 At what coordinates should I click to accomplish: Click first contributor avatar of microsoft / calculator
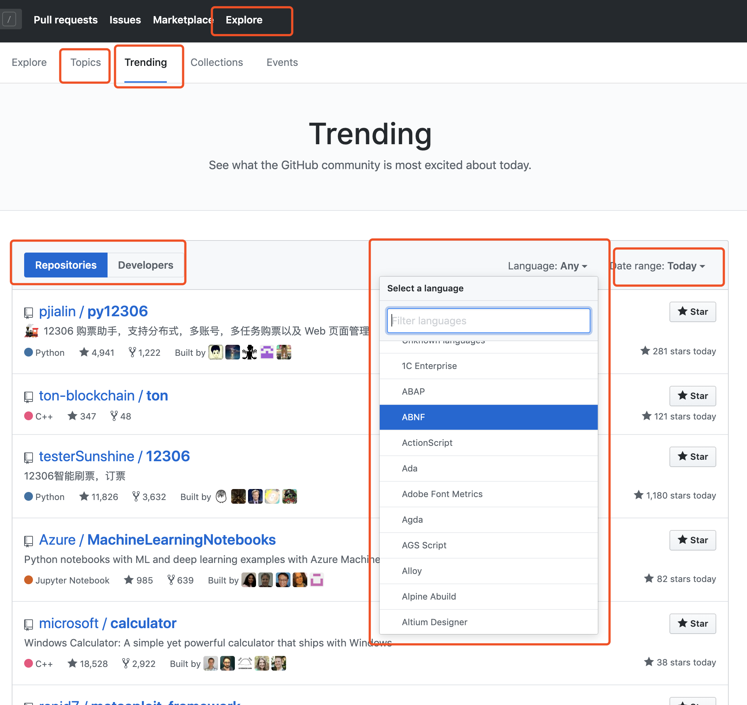pyautogui.click(x=210, y=663)
